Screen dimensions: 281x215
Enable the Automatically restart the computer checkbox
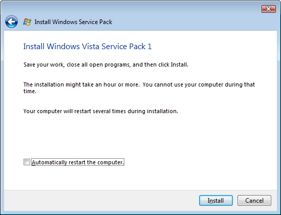pyautogui.click(x=27, y=162)
